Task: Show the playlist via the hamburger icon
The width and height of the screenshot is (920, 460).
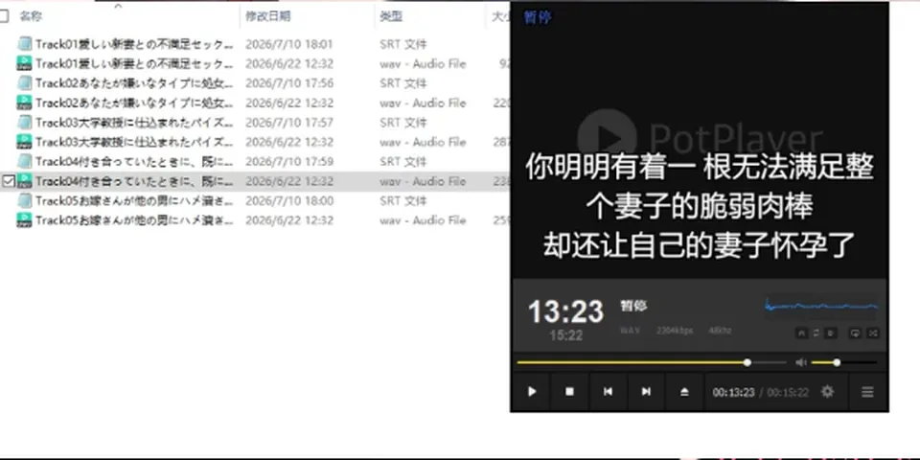Action: pos(867,391)
